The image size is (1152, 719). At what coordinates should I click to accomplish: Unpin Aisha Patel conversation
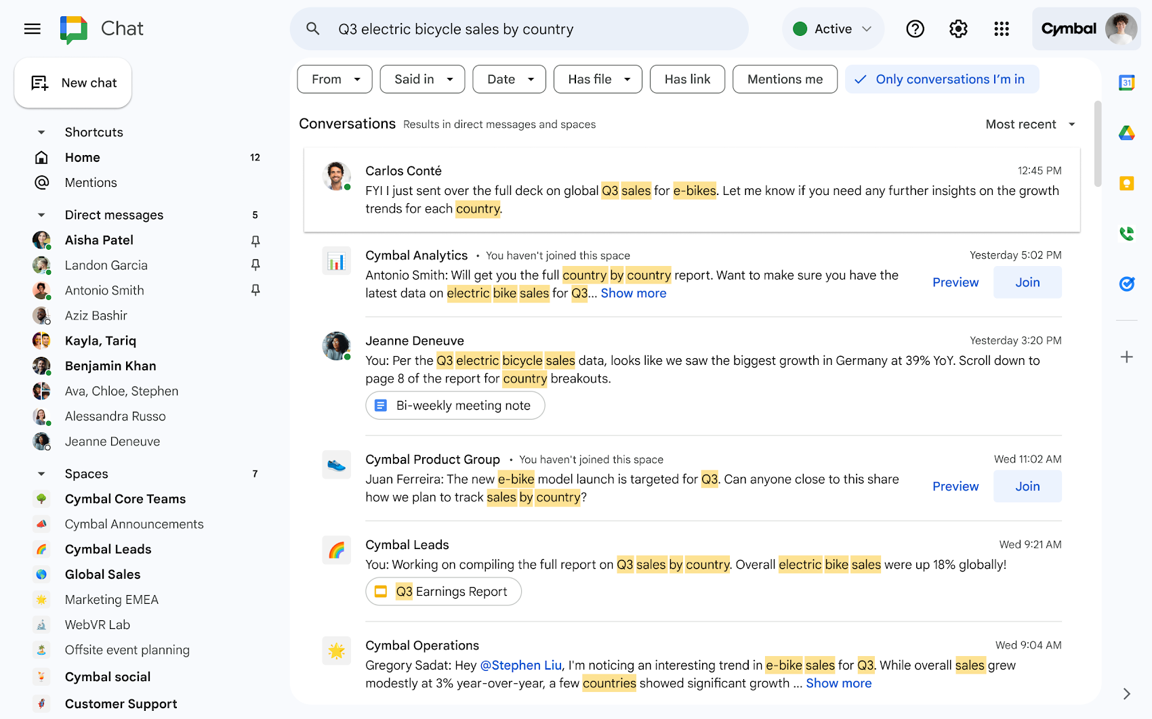click(x=255, y=240)
